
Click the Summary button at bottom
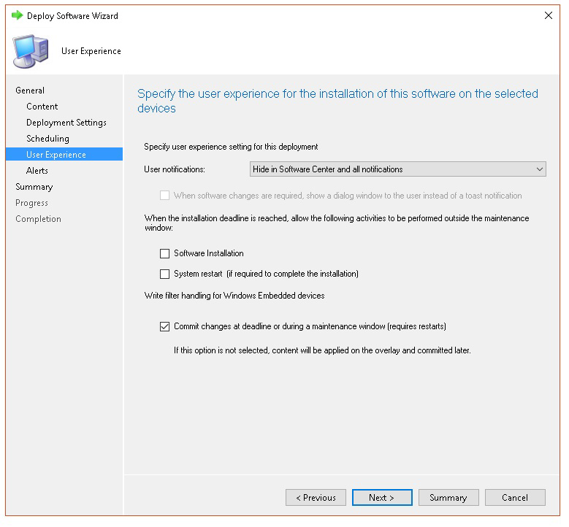(448, 498)
